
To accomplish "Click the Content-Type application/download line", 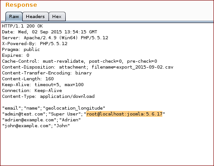I will (x=48, y=97).
